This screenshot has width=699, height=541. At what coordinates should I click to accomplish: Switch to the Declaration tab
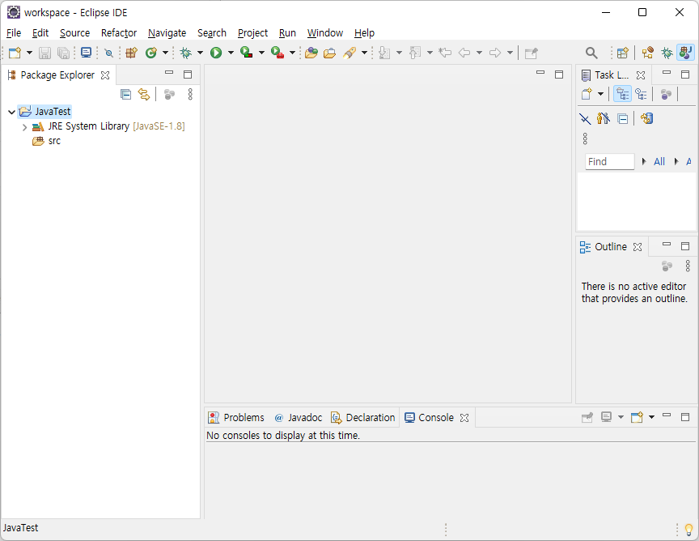[x=363, y=417]
